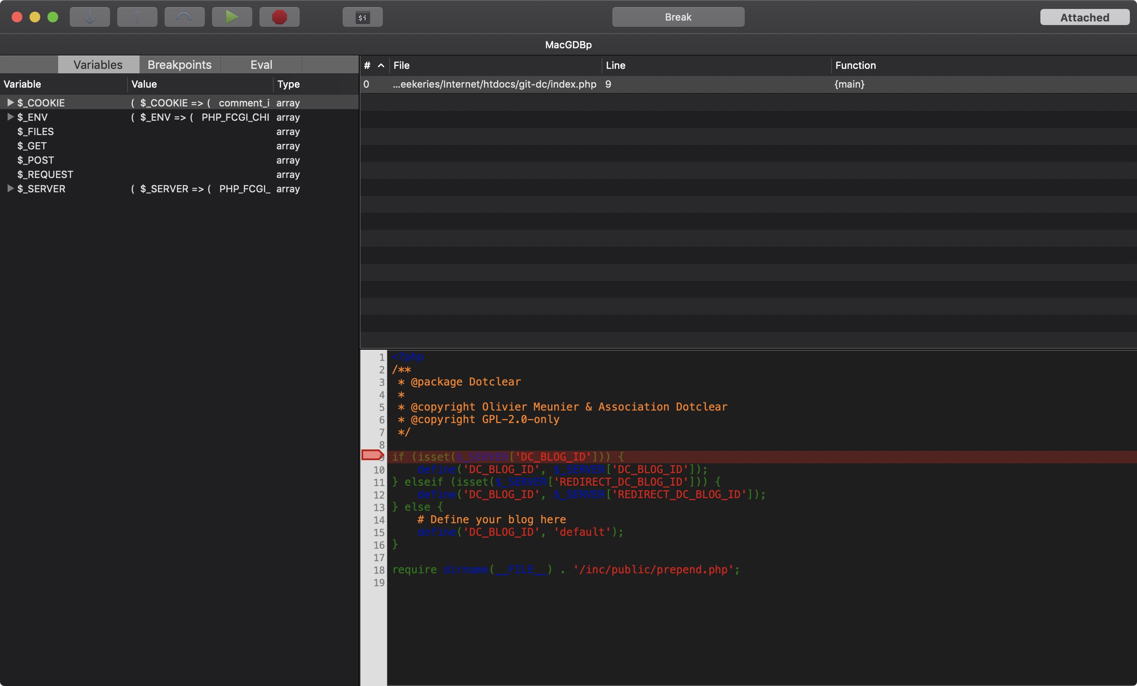Click the Attached status button
Image resolution: width=1137 pixels, height=686 pixels.
pyautogui.click(x=1084, y=17)
